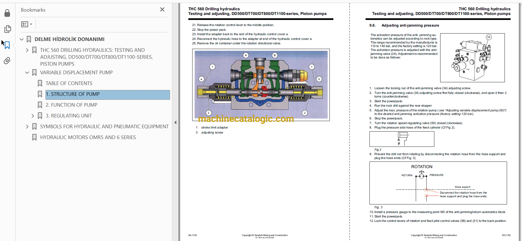Open the attachments paperclip panel

point(7,61)
